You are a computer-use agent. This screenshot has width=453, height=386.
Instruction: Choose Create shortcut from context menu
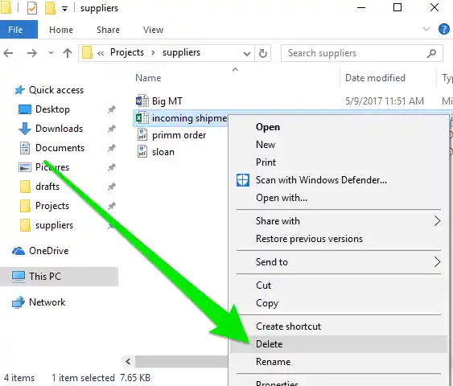click(x=288, y=326)
